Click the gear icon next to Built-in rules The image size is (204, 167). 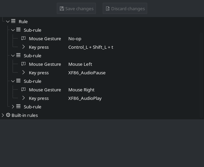coord(8,115)
